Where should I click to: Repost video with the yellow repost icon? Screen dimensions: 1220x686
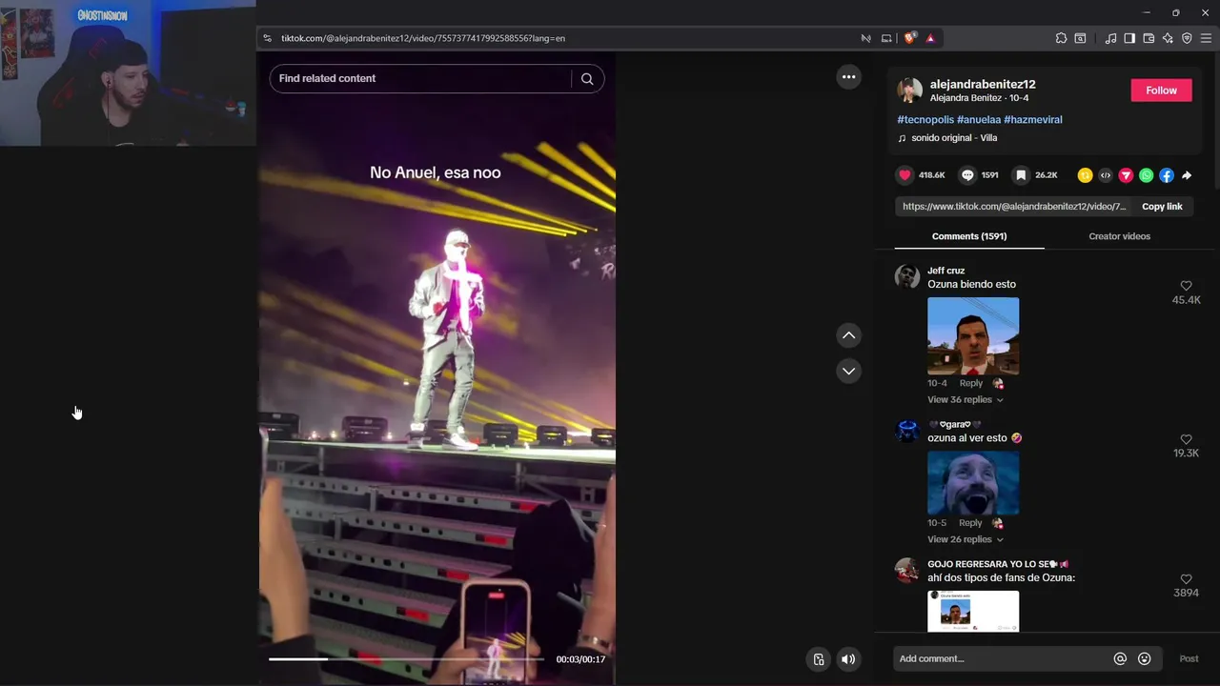[x=1085, y=175]
